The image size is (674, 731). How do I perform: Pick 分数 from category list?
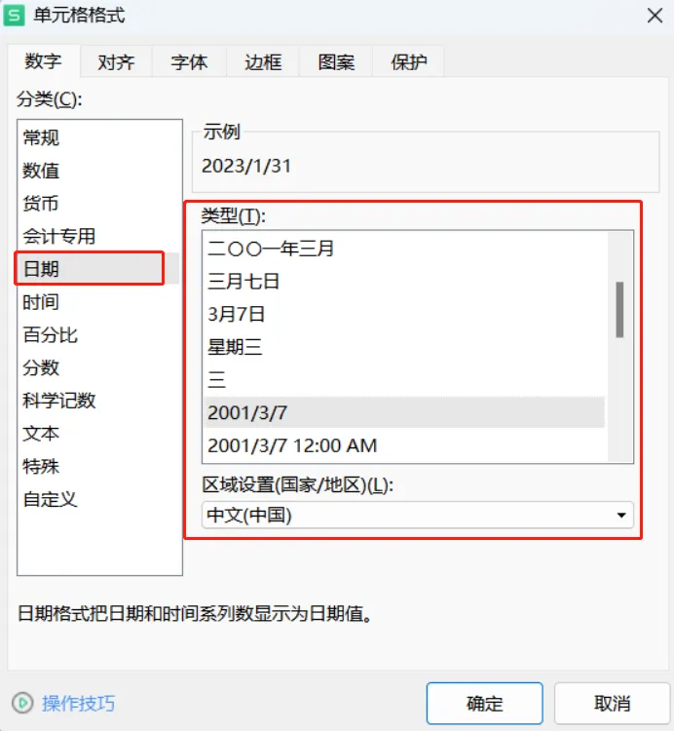pyautogui.click(x=98, y=367)
